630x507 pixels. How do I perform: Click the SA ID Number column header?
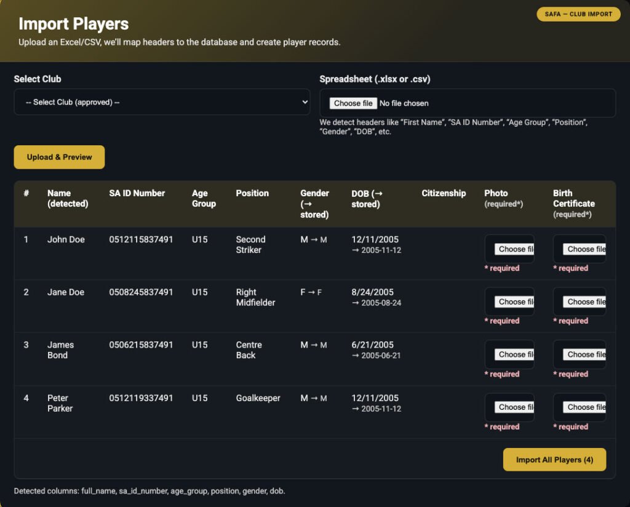pos(137,193)
